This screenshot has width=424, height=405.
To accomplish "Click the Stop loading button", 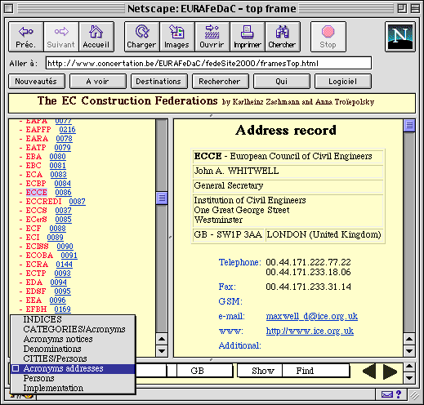I will click(328, 37).
